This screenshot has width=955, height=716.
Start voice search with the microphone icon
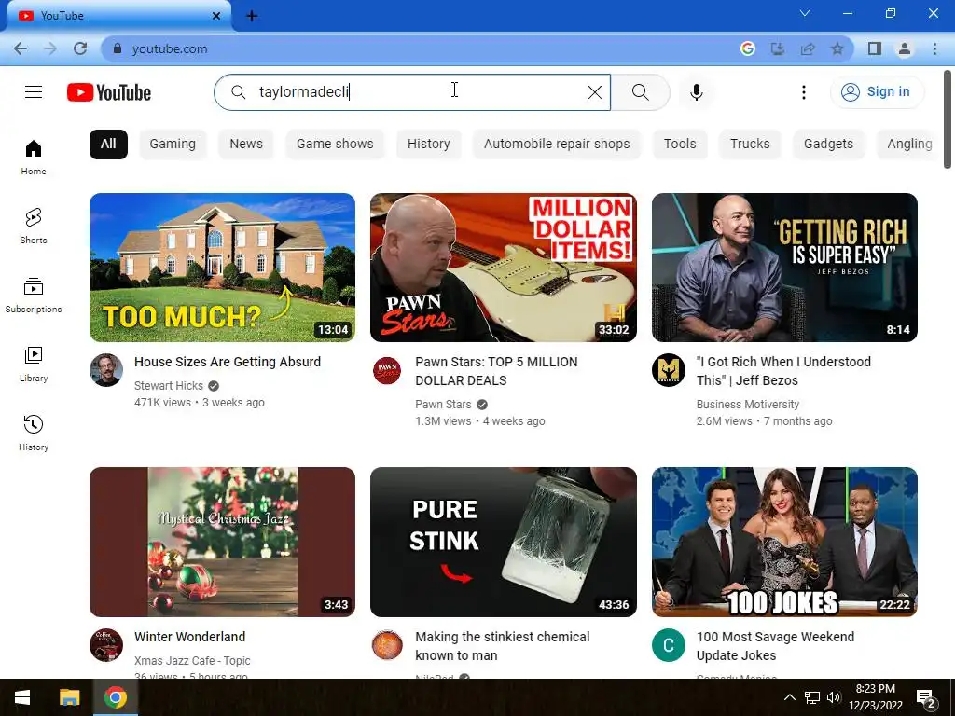click(x=696, y=92)
